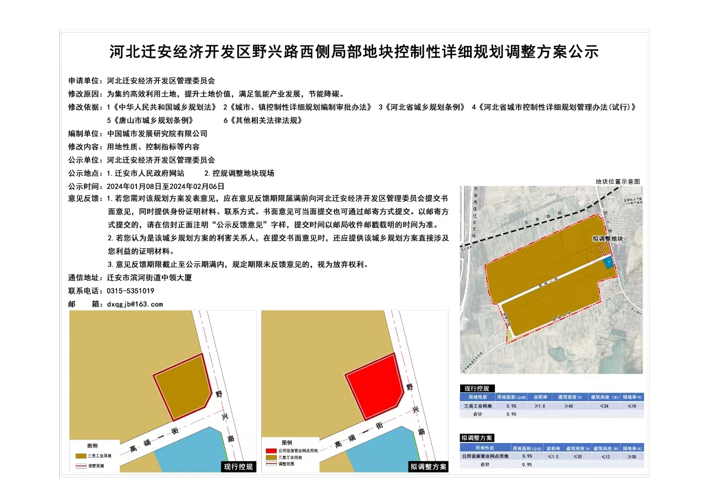Click the ≥40 建筑密度 cell

569,406
